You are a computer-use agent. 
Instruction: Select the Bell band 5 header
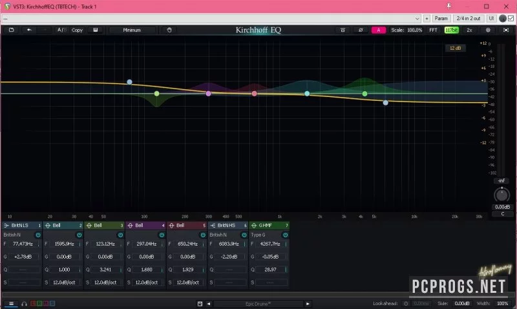[x=187, y=226]
